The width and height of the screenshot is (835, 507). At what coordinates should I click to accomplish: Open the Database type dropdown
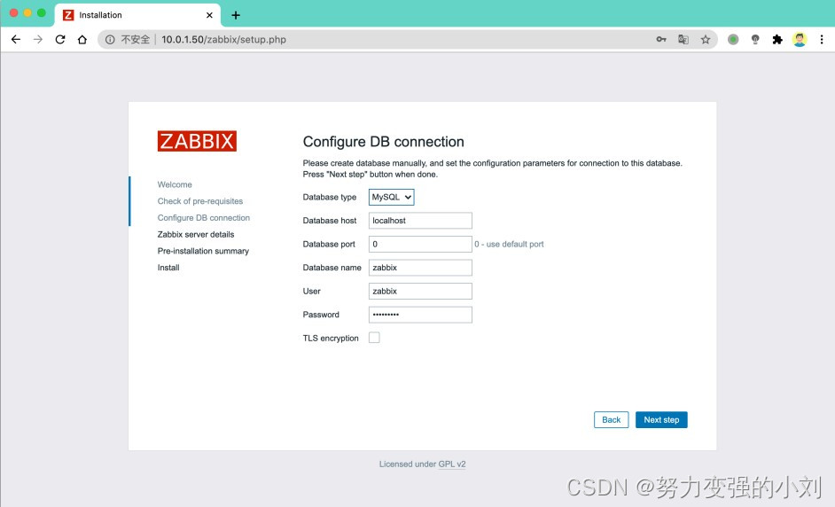pyautogui.click(x=392, y=197)
